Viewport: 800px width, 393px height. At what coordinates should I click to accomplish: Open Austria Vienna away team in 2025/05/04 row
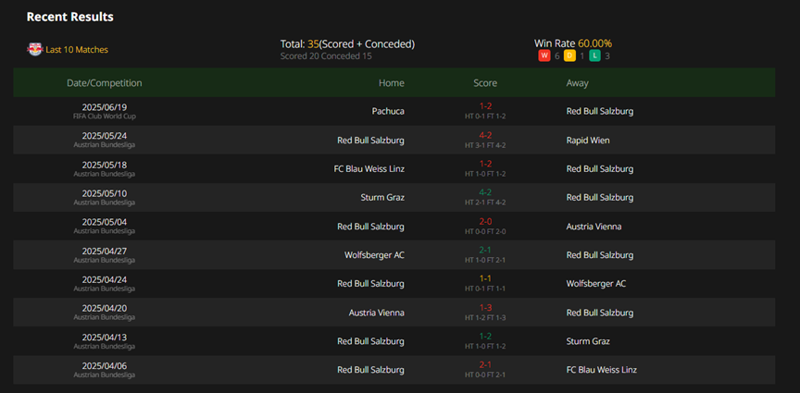pos(594,227)
